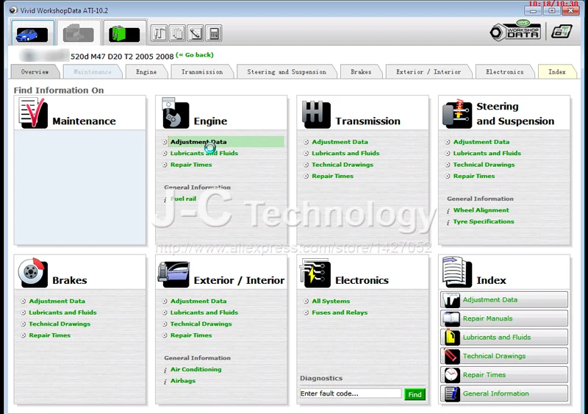The width and height of the screenshot is (588, 414).
Task: Open Transmission Technical Drawings link
Action: (x=343, y=165)
